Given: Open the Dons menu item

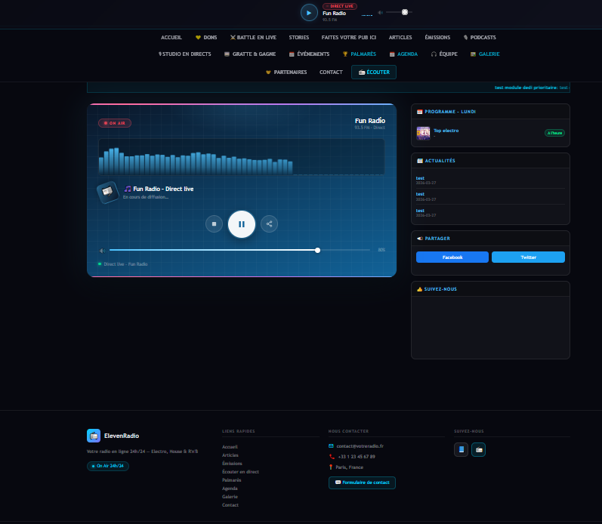Looking at the screenshot, I should pyautogui.click(x=206, y=37).
